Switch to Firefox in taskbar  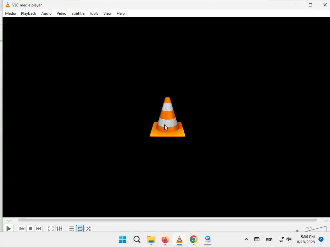click(165, 239)
